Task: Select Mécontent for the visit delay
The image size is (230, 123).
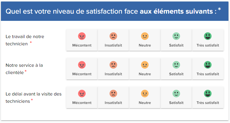Action: [82, 97]
